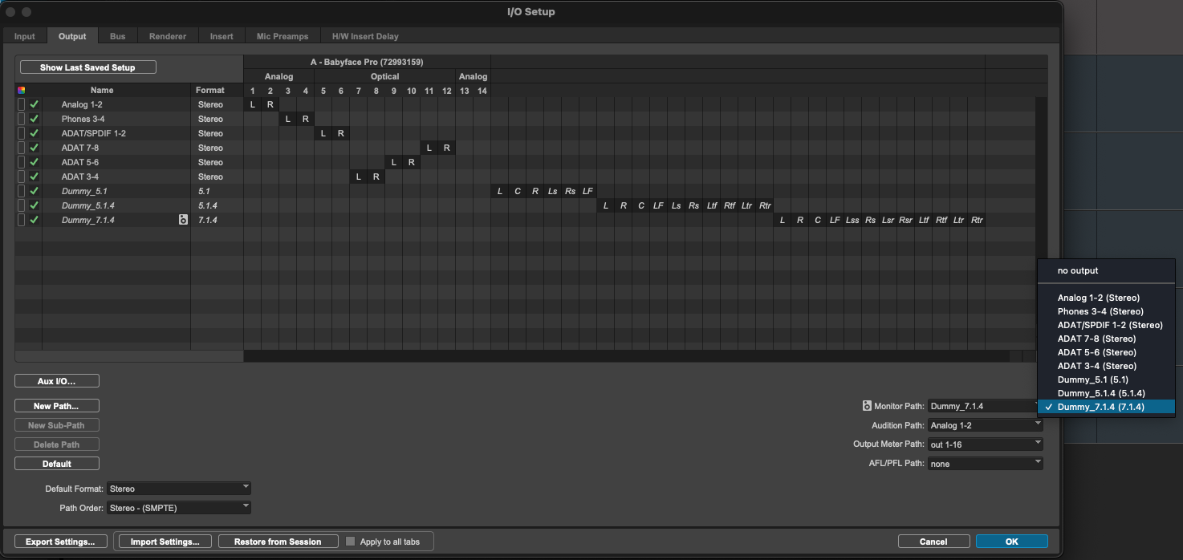Select the 'Phones 3-4' path name
The image size is (1183, 560).
click(83, 119)
